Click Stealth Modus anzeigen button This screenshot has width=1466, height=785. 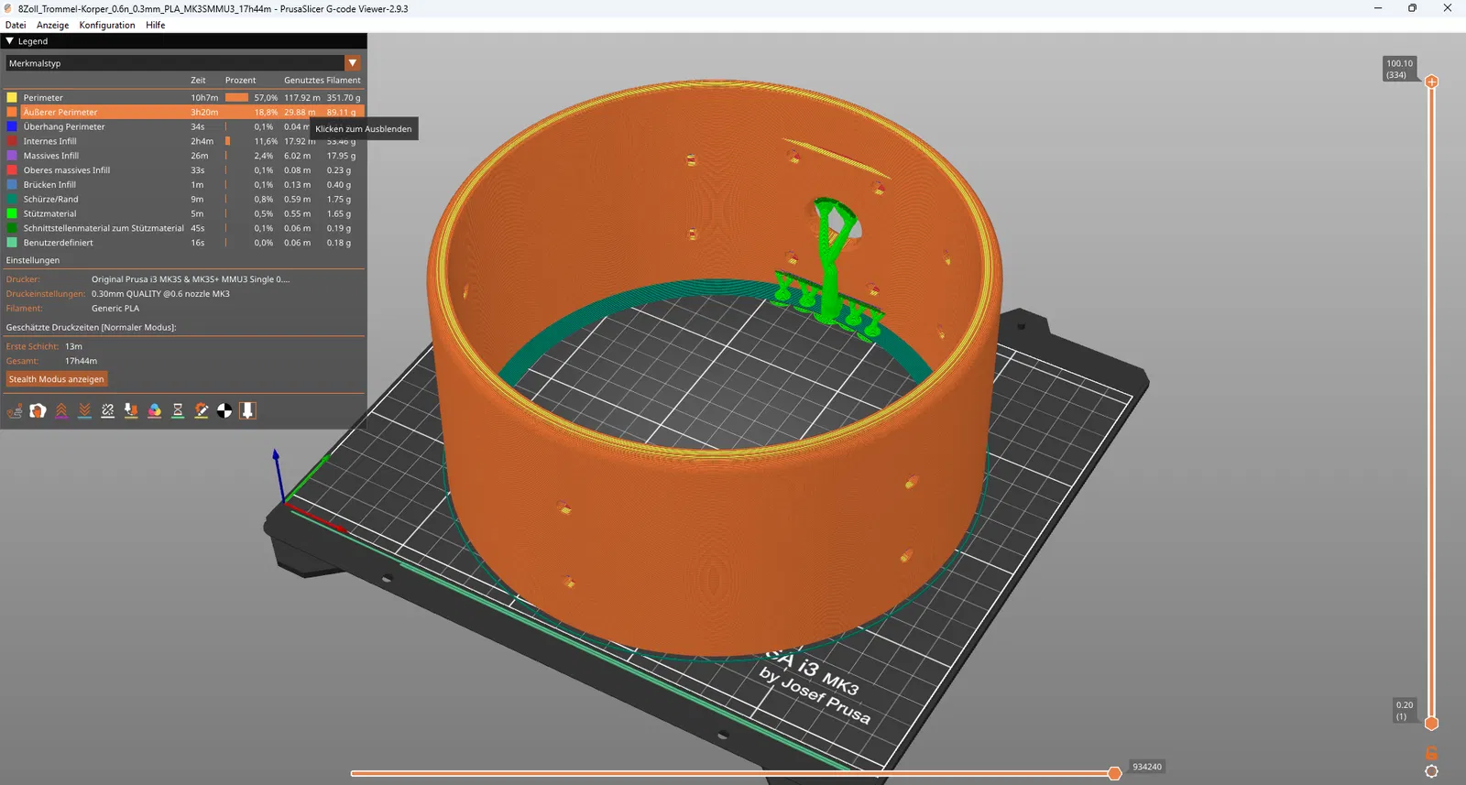click(x=57, y=379)
